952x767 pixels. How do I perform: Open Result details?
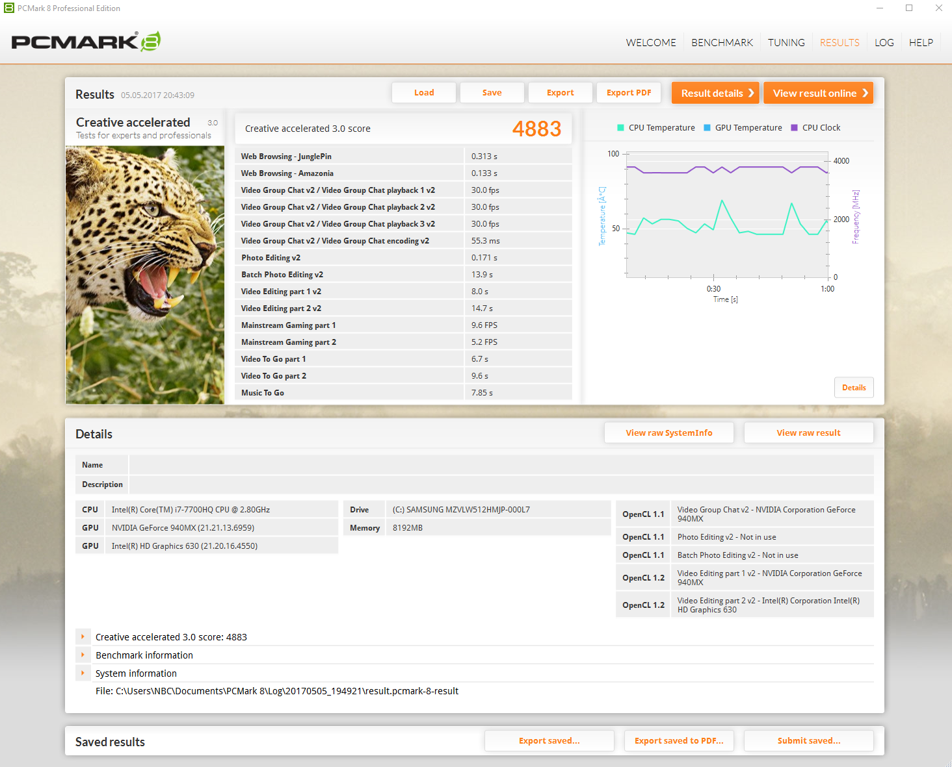pos(715,93)
